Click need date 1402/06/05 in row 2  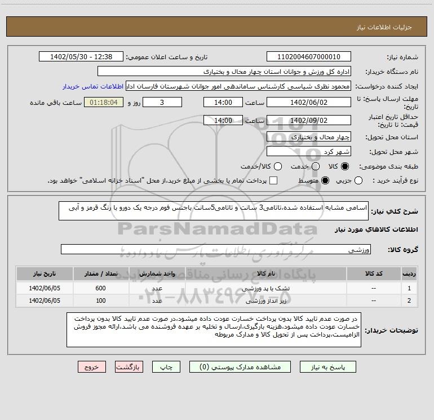point(45,300)
